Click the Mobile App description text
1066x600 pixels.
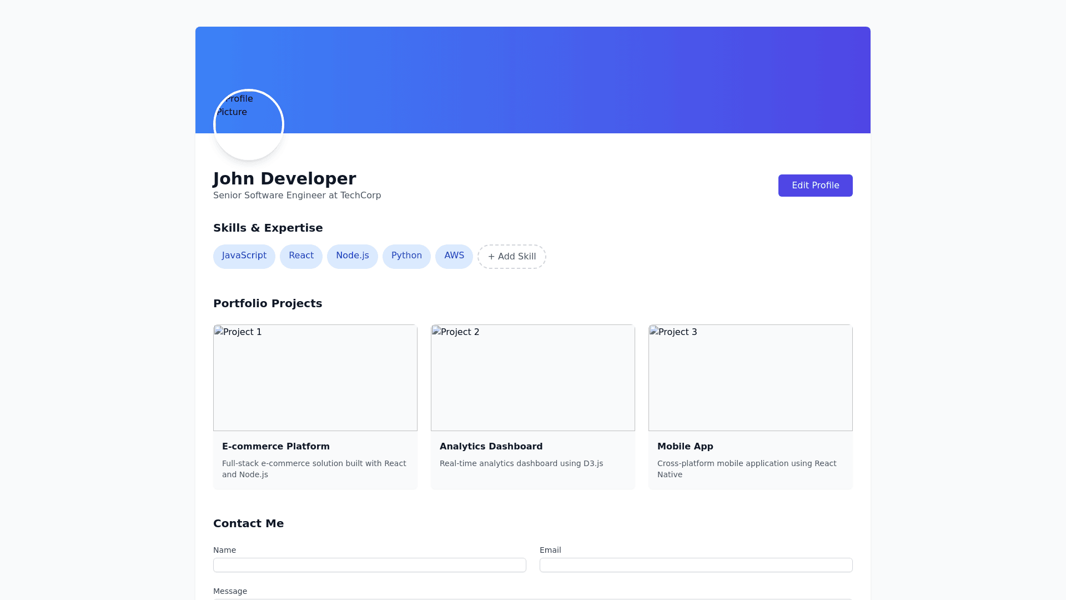point(746,469)
